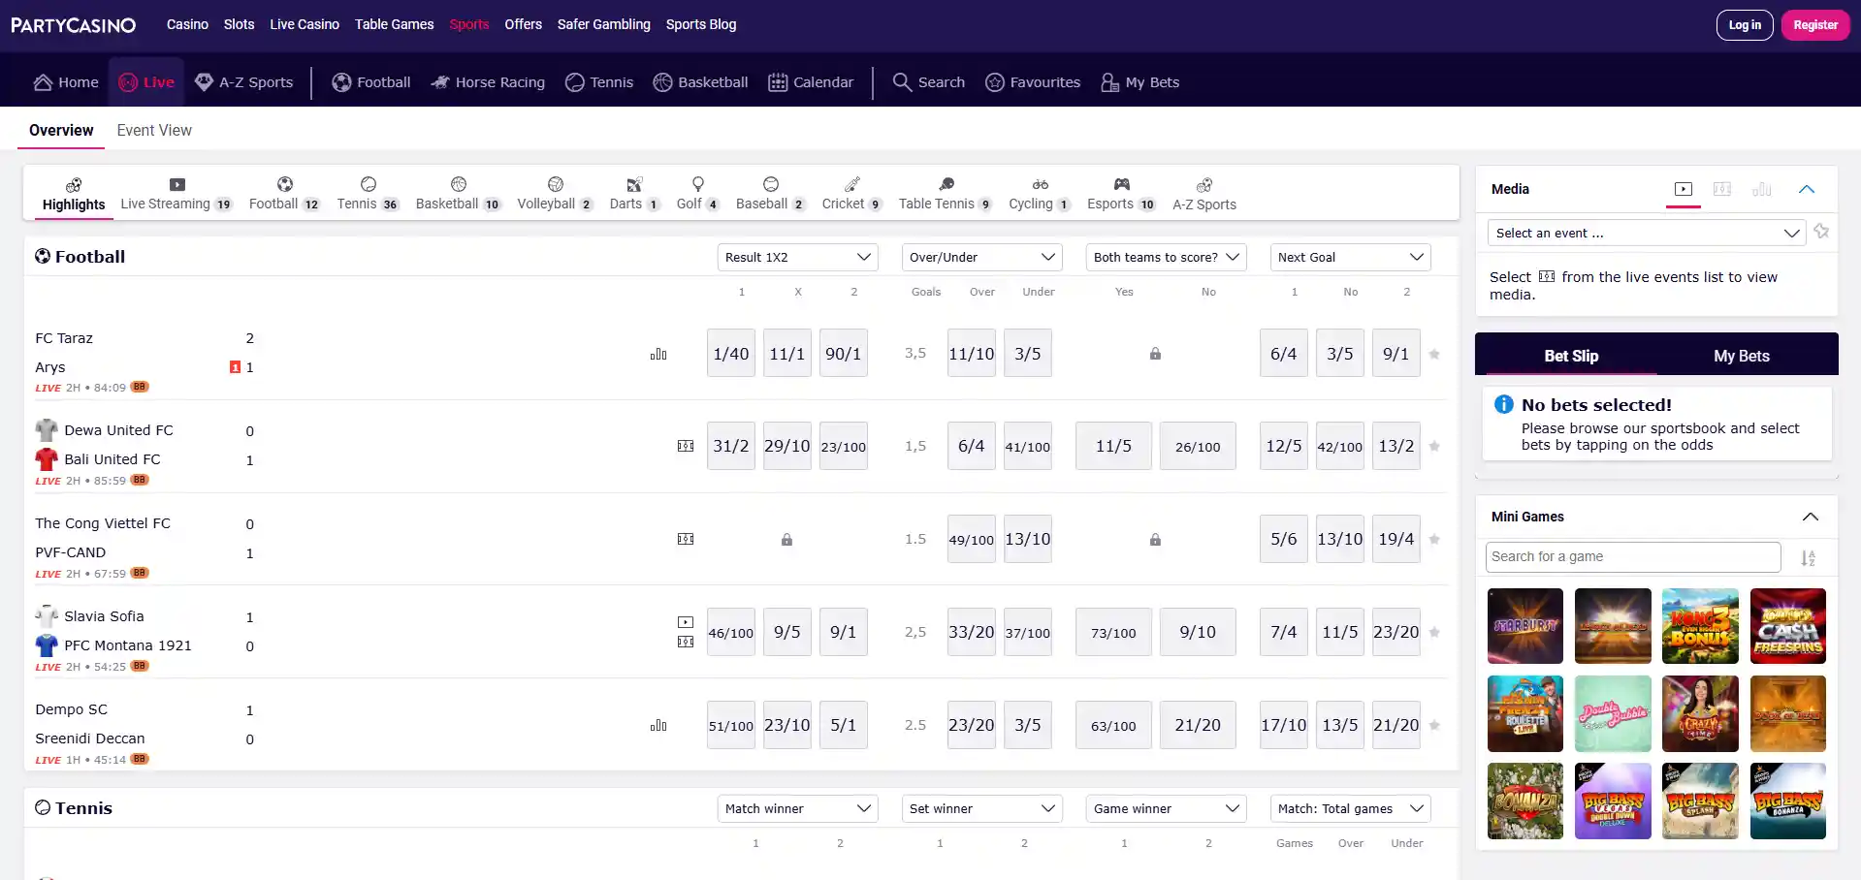Image resolution: width=1861 pixels, height=880 pixels.
Task: Open live stream icon for Slavia Sofia match
Action: (x=686, y=622)
